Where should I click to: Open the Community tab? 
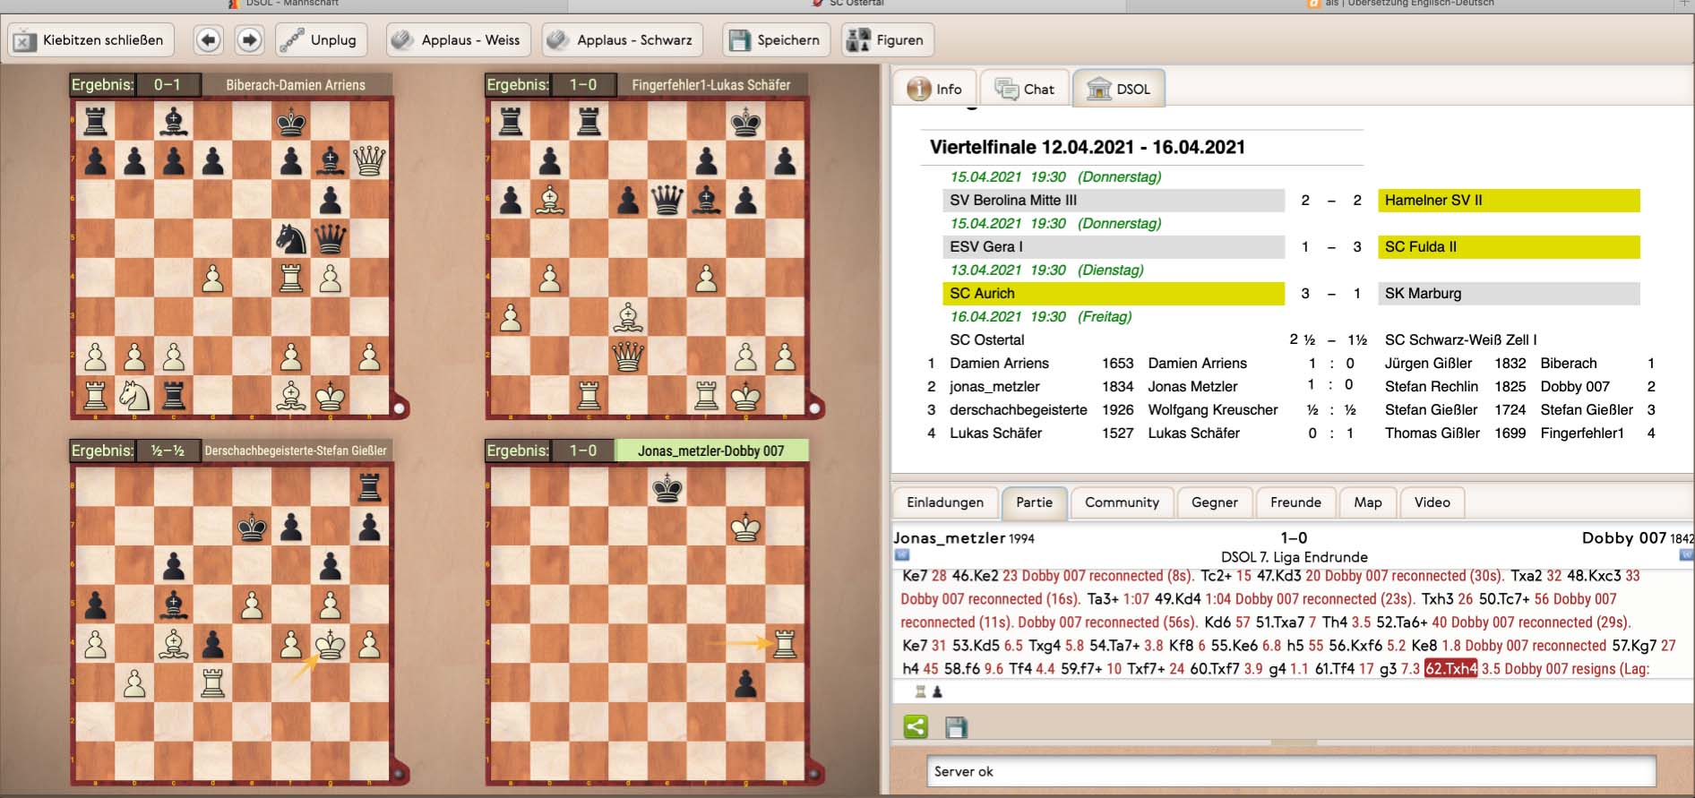coord(1122,502)
